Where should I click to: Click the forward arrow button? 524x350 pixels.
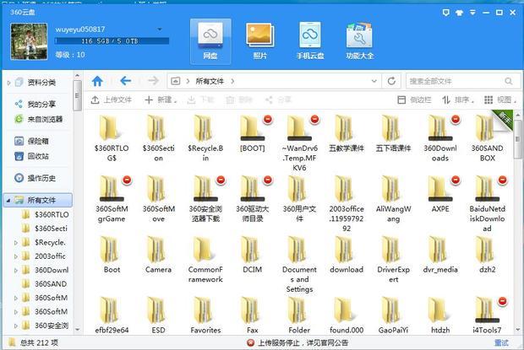click(153, 81)
